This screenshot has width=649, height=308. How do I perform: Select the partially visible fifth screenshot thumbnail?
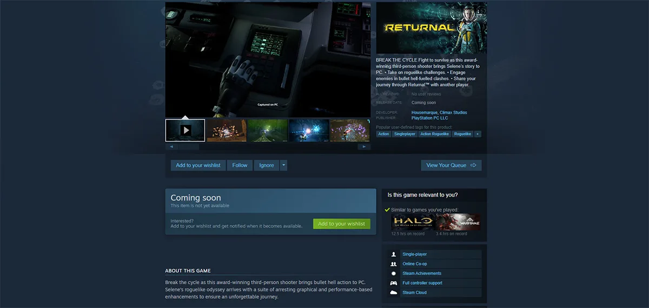350,130
